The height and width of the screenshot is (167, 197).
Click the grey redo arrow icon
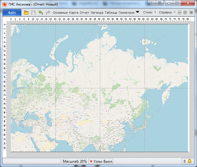48,13
